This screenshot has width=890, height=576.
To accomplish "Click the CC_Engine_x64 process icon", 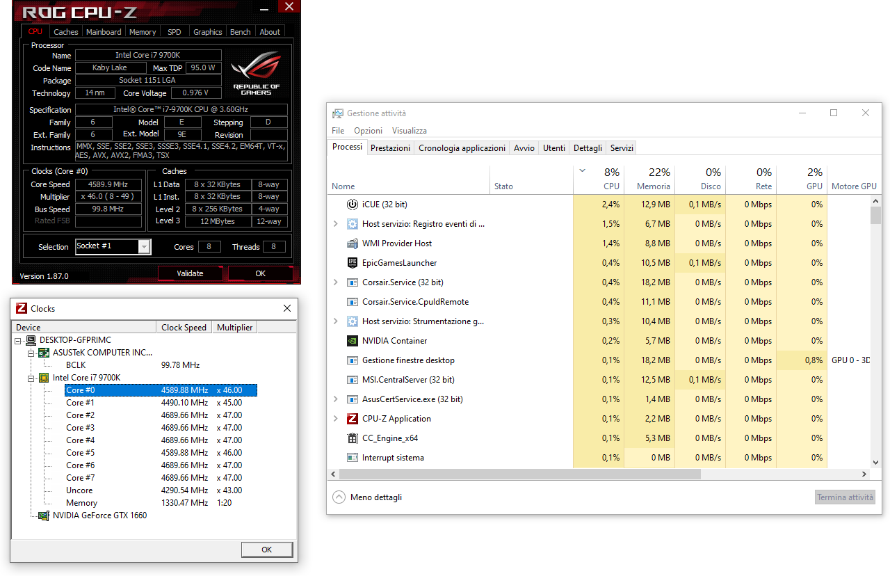I will 353,438.
